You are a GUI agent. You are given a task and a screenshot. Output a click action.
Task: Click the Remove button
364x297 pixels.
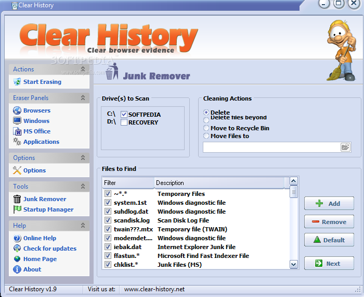point(329,221)
